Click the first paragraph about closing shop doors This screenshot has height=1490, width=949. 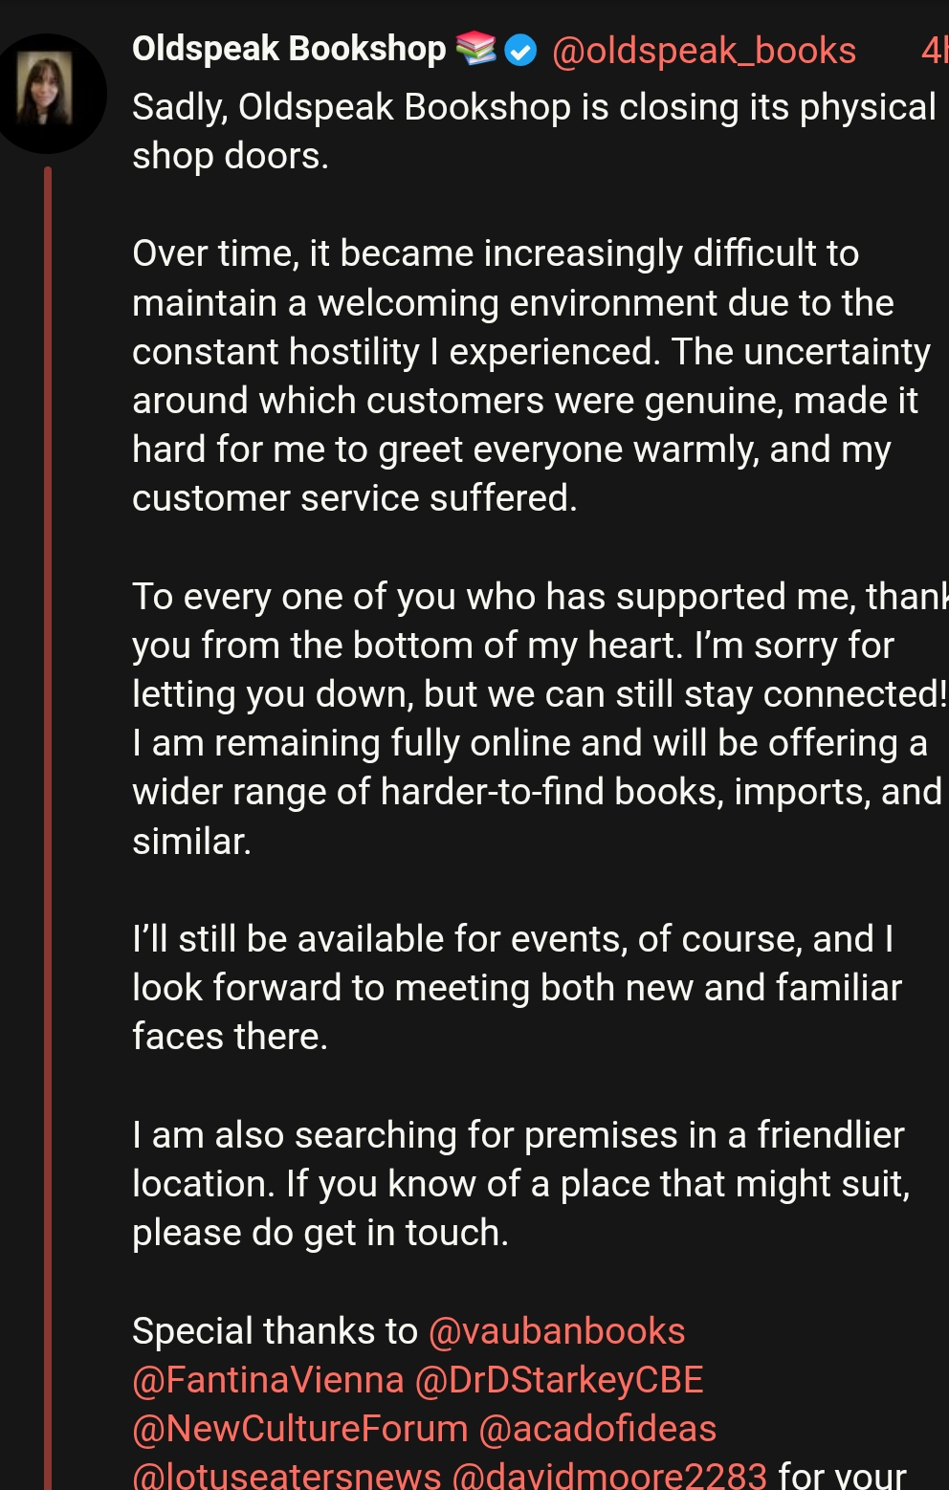click(x=534, y=131)
